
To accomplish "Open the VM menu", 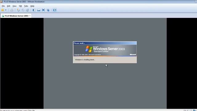I will click(x=20, y=6).
